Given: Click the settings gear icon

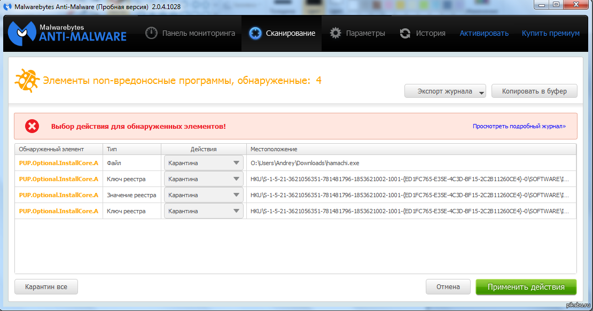Looking at the screenshot, I should [x=335, y=33].
